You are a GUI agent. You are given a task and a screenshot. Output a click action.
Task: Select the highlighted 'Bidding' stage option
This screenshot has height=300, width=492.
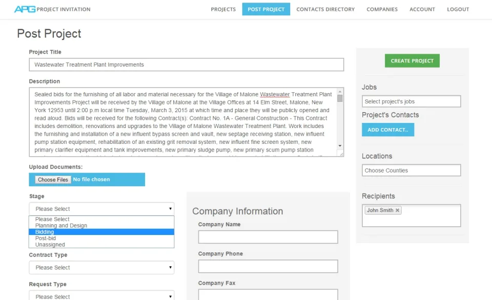click(x=101, y=232)
